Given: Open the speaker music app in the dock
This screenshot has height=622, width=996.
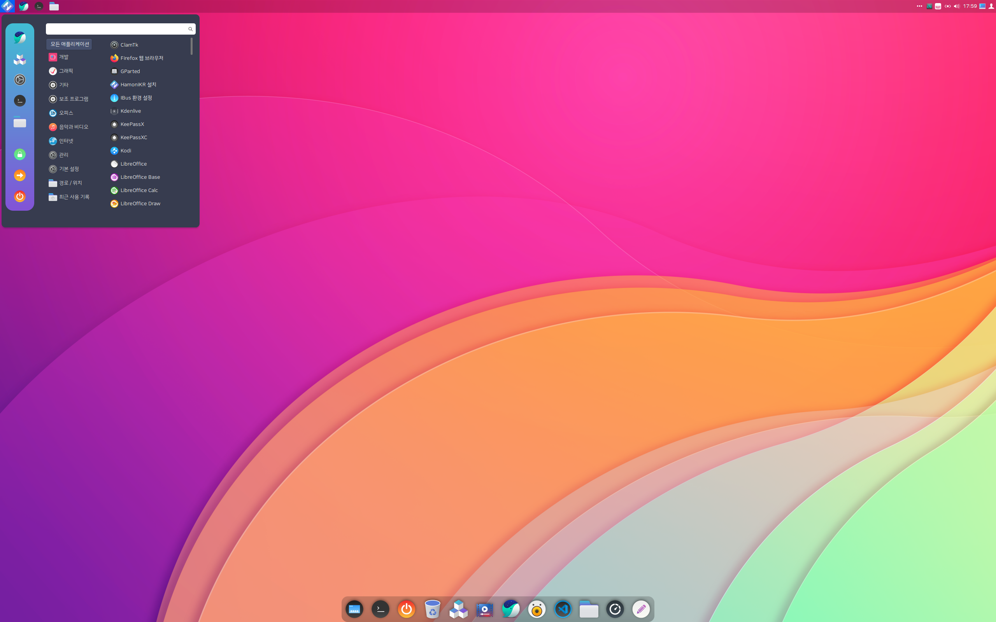Looking at the screenshot, I should coord(537,609).
